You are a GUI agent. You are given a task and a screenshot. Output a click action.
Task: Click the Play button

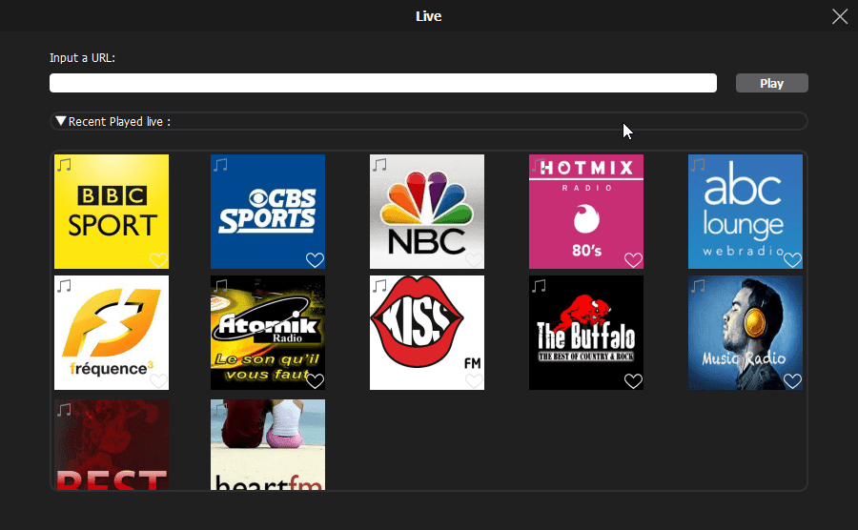[x=771, y=83]
